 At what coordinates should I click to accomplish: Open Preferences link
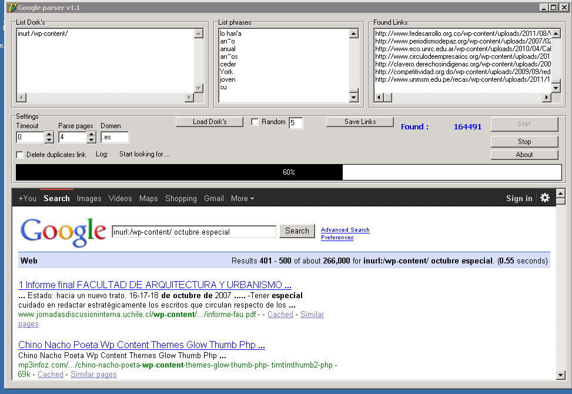click(337, 238)
